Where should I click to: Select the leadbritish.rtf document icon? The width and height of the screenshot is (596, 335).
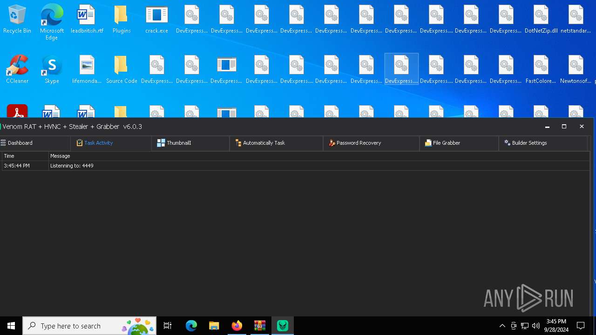87,20
